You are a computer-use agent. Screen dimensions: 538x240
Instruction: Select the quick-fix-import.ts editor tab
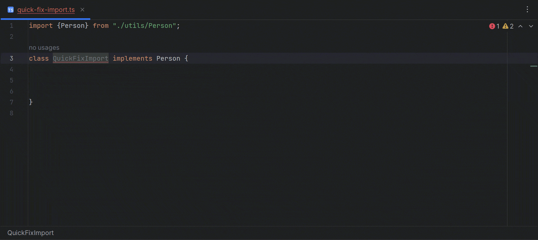point(46,10)
